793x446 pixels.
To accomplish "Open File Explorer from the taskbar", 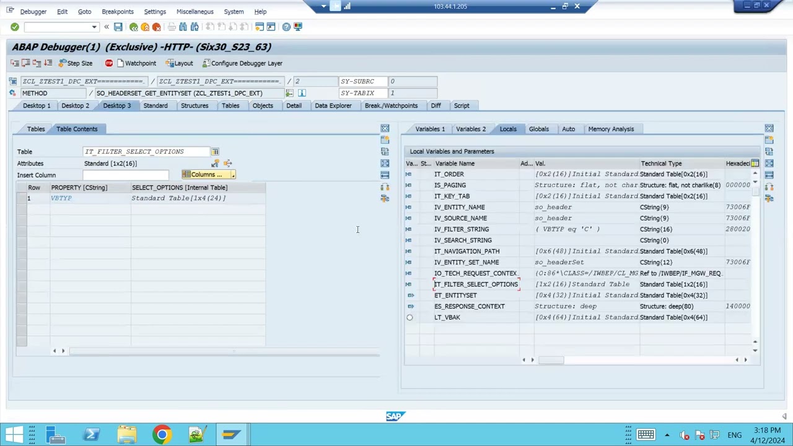I will [127, 434].
